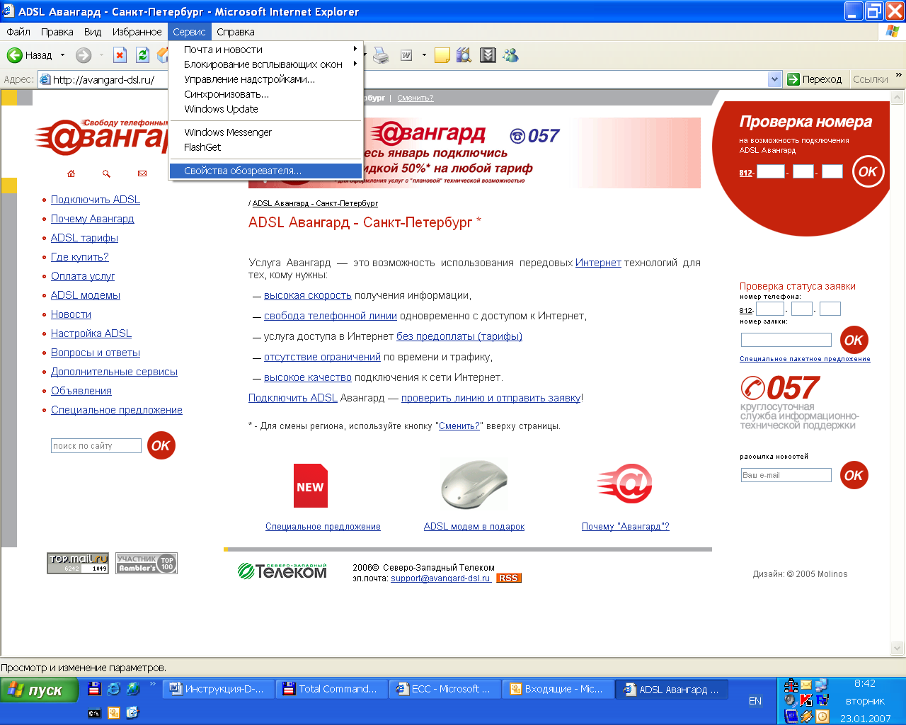
Task: Expand the Ссылки links toolbar chevron
Action: pyautogui.click(x=899, y=74)
